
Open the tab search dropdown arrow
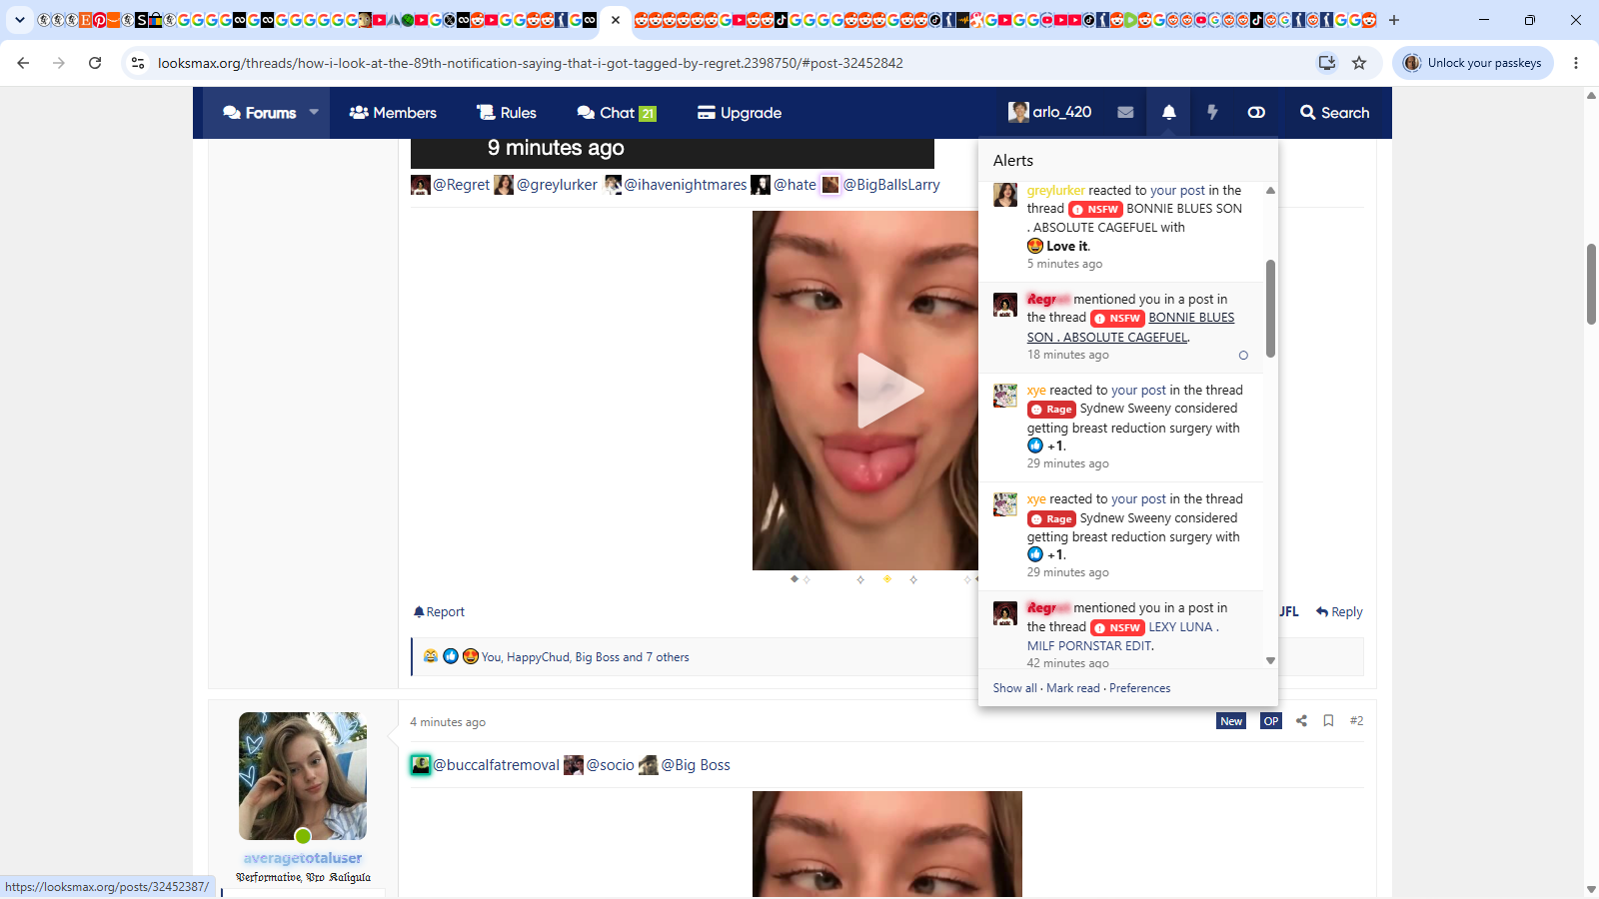pos(19,20)
